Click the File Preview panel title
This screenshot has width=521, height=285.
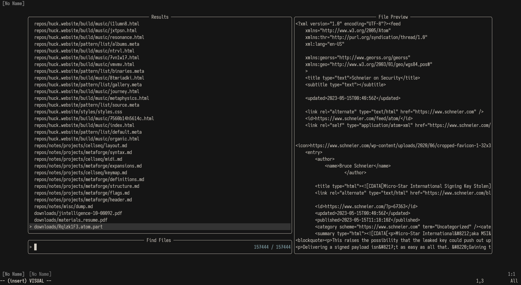[393, 17]
